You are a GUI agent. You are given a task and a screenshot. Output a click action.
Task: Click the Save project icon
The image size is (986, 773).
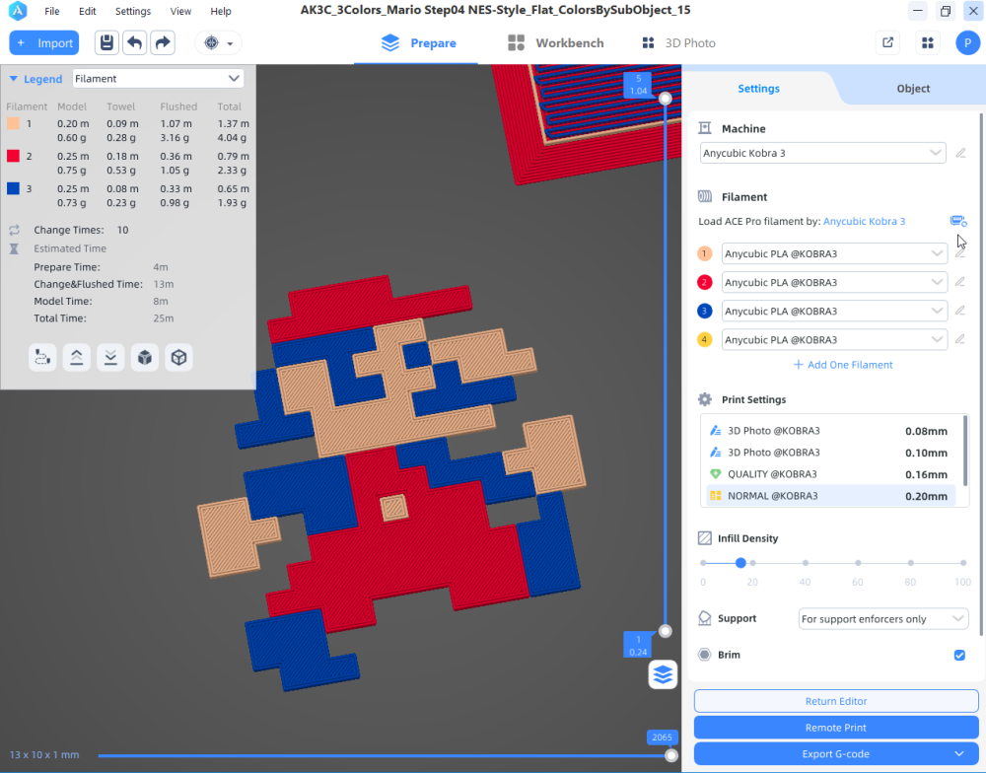(x=106, y=42)
